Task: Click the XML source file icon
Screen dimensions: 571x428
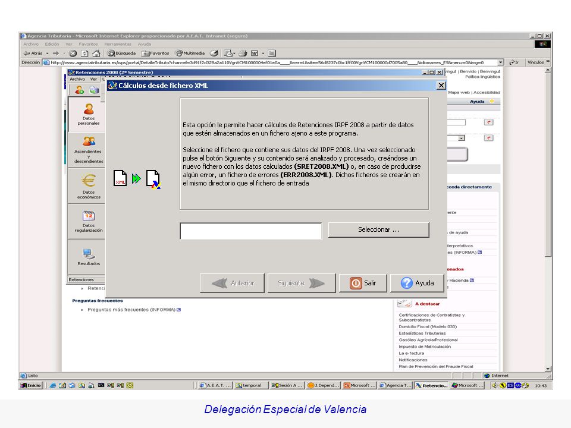Action: point(120,178)
